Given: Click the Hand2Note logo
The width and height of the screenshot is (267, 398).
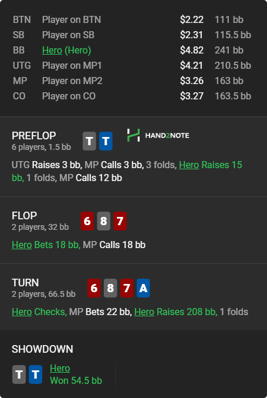Looking at the screenshot, I should (x=158, y=135).
